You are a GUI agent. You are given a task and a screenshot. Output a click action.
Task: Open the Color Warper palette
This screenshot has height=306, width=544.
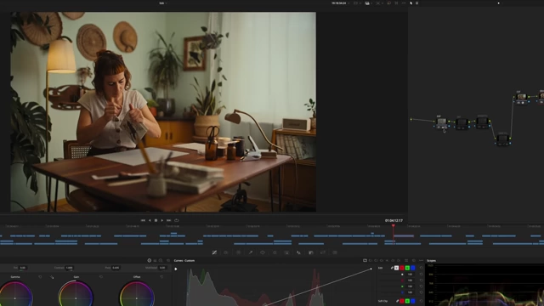coord(238,252)
